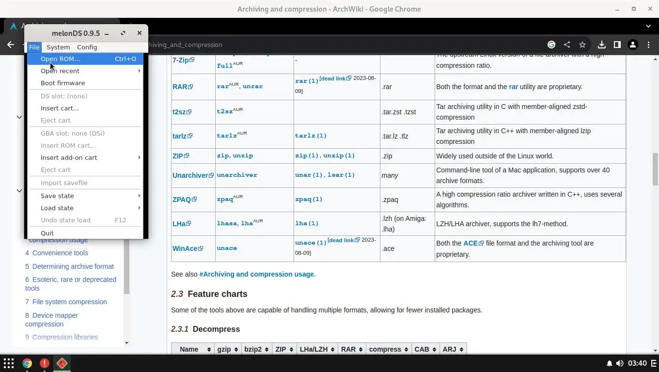Click the File menu title in melonDS

pyautogui.click(x=34, y=47)
